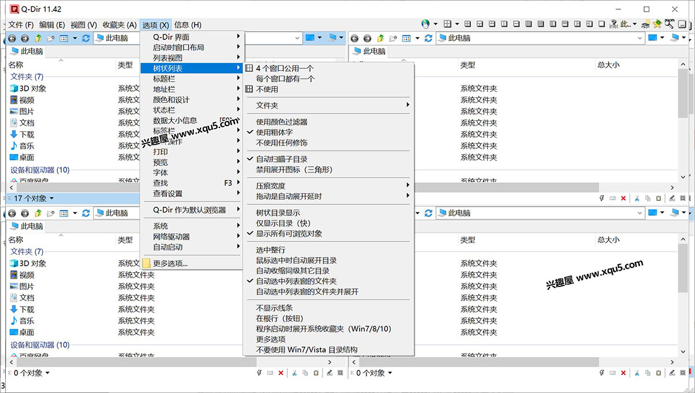The height and width of the screenshot is (393, 695).
Task: Click vertical scrollbar of top-right pane
Action: pyautogui.click(x=683, y=121)
